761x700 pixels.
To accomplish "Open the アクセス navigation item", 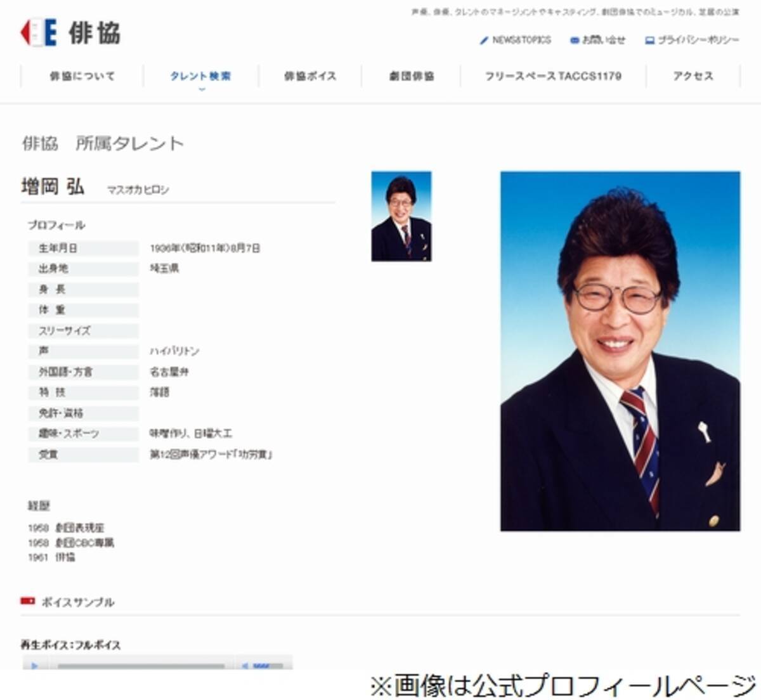I will point(693,76).
